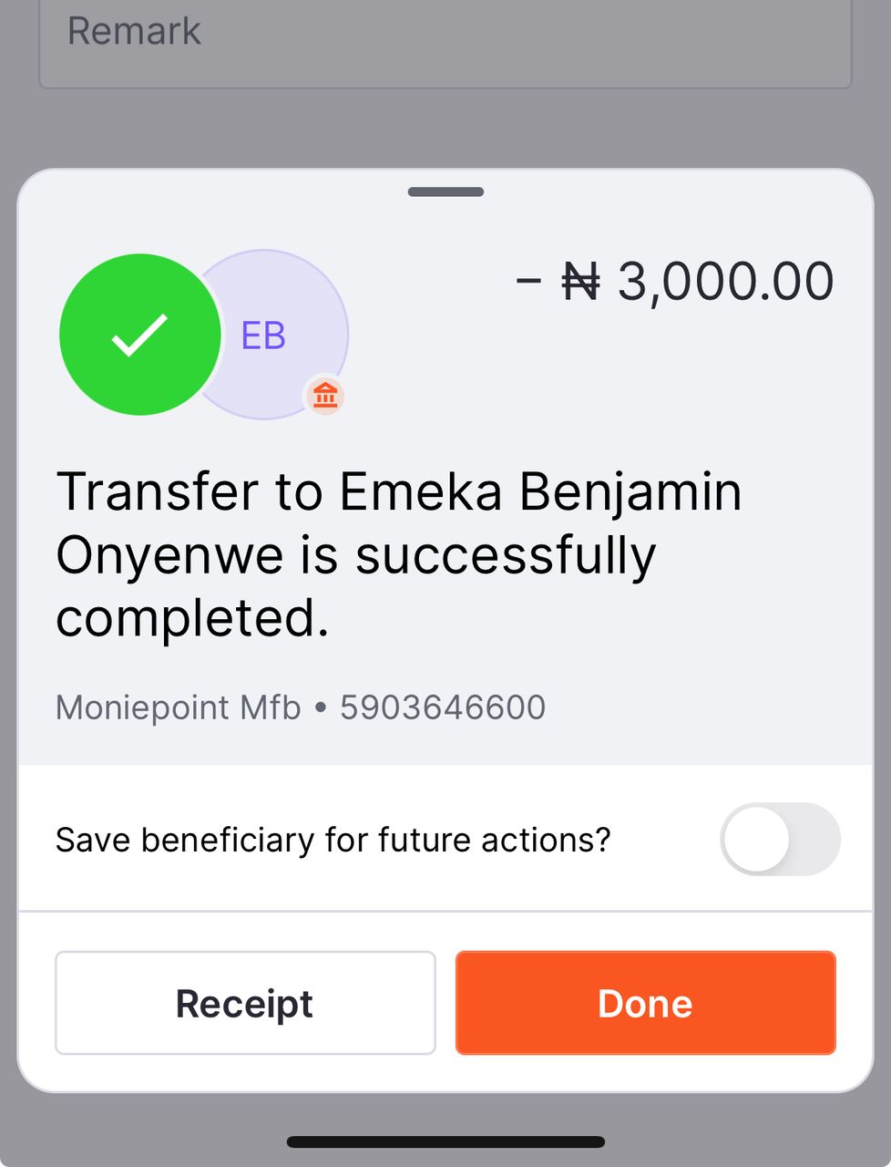The height and width of the screenshot is (1167, 891).
Task: Enable Save beneficiary for future actions
Action: tap(780, 839)
